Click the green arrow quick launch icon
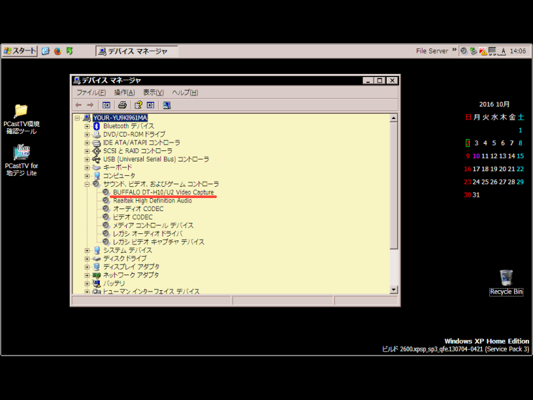The height and width of the screenshot is (400, 533). 70,51
